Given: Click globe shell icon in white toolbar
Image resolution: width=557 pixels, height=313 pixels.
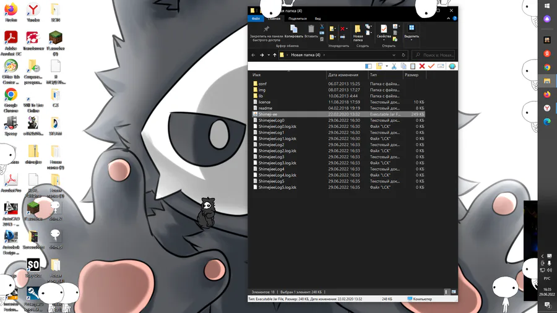Looking at the screenshot, I should (452, 66).
